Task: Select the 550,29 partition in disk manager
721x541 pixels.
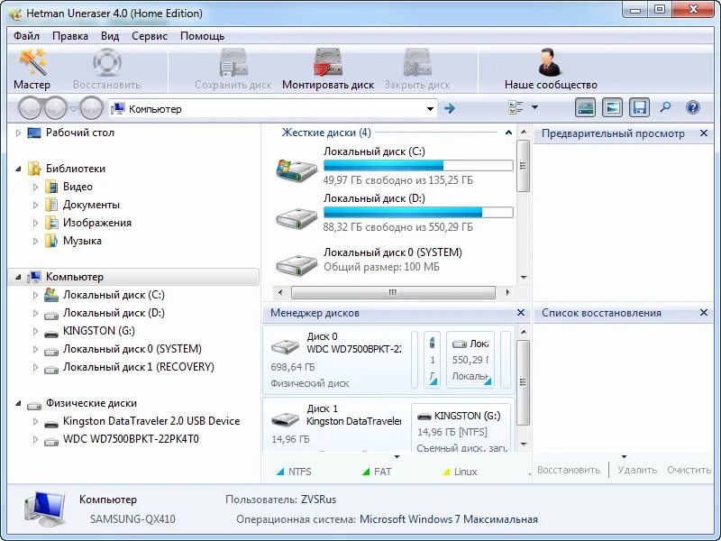Action: (470, 360)
